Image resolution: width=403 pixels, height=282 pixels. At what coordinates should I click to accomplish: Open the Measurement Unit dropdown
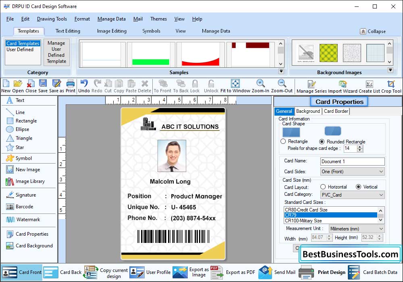tap(357, 228)
